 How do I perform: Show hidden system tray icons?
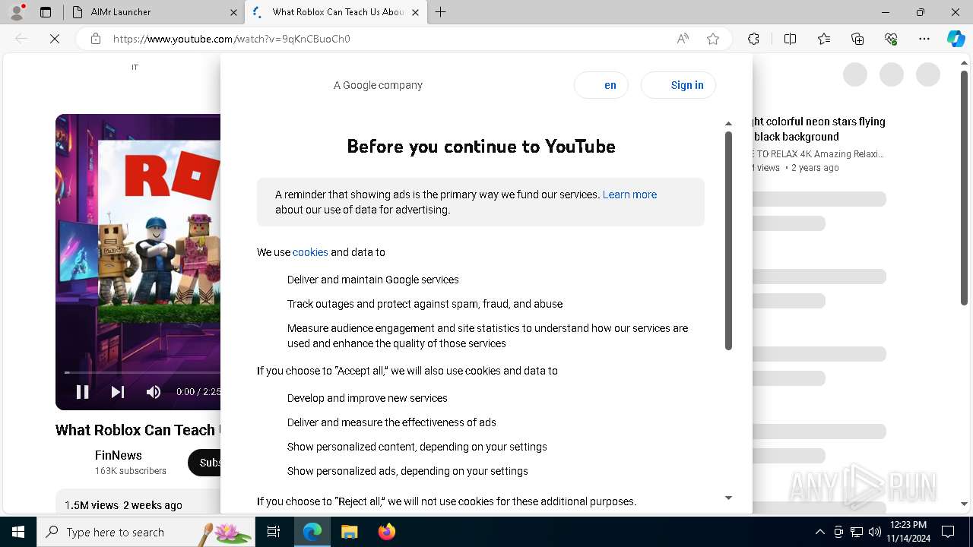pyautogui.click(x=819, y=532)
